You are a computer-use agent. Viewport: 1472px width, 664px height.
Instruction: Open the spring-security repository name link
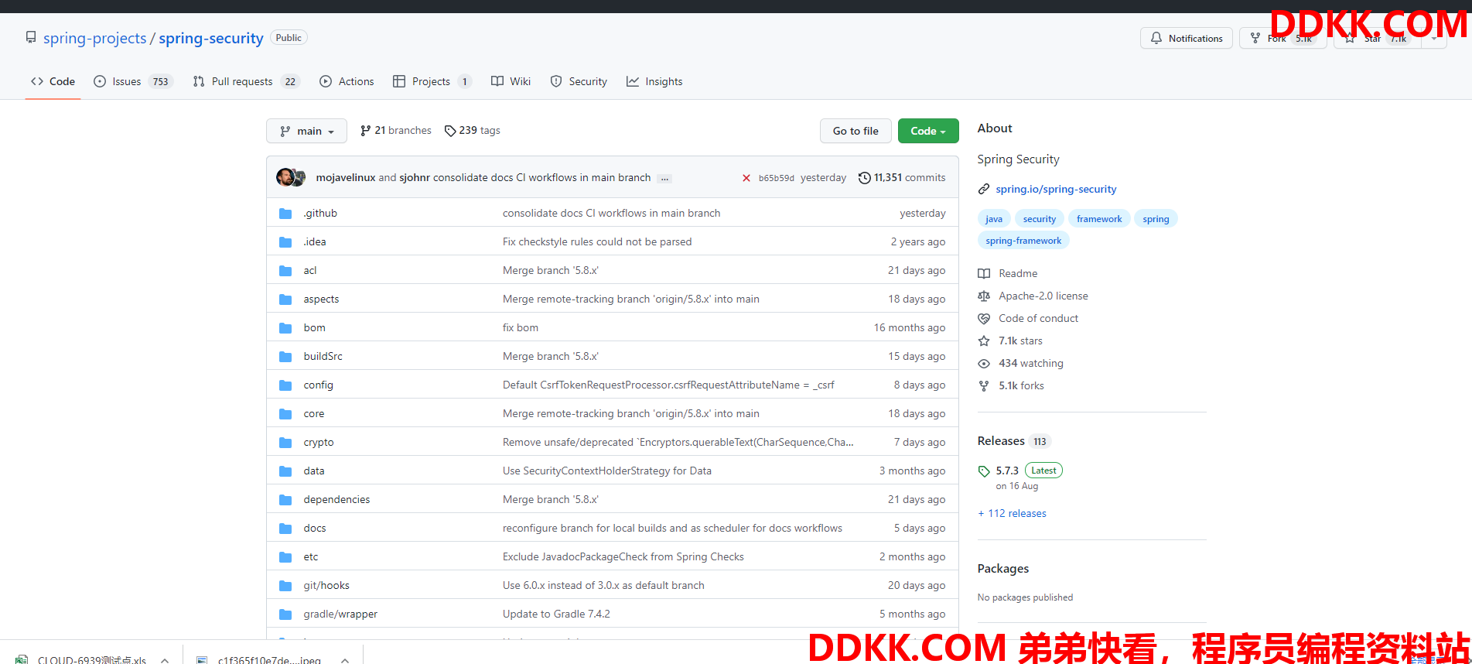coord(211,38)
